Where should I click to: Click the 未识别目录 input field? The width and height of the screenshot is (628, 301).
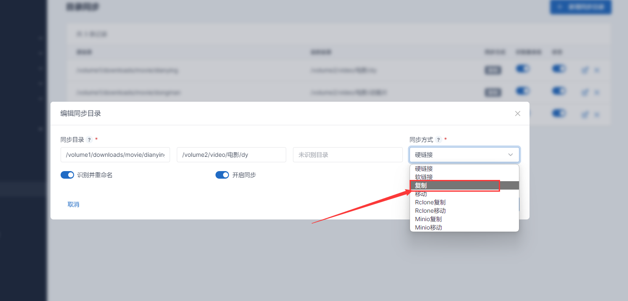347,155
